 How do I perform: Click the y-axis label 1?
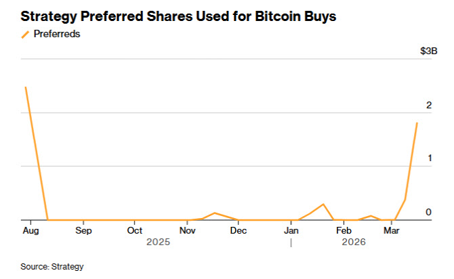tap(430, 158)
